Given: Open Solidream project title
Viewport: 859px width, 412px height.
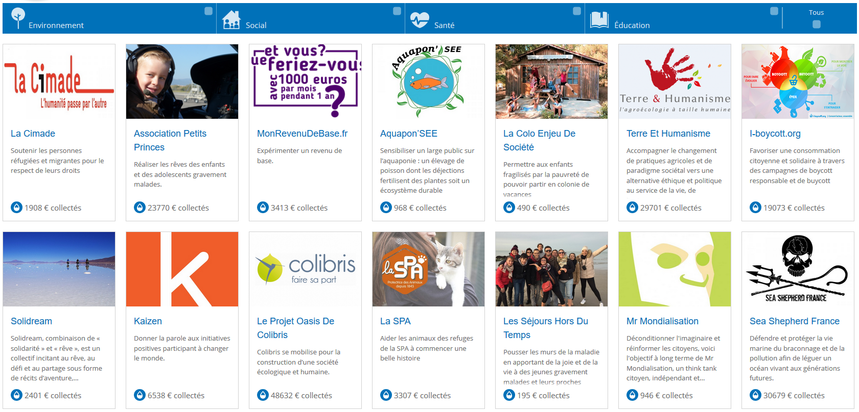Looking at the screenshot, I should 31,321.
